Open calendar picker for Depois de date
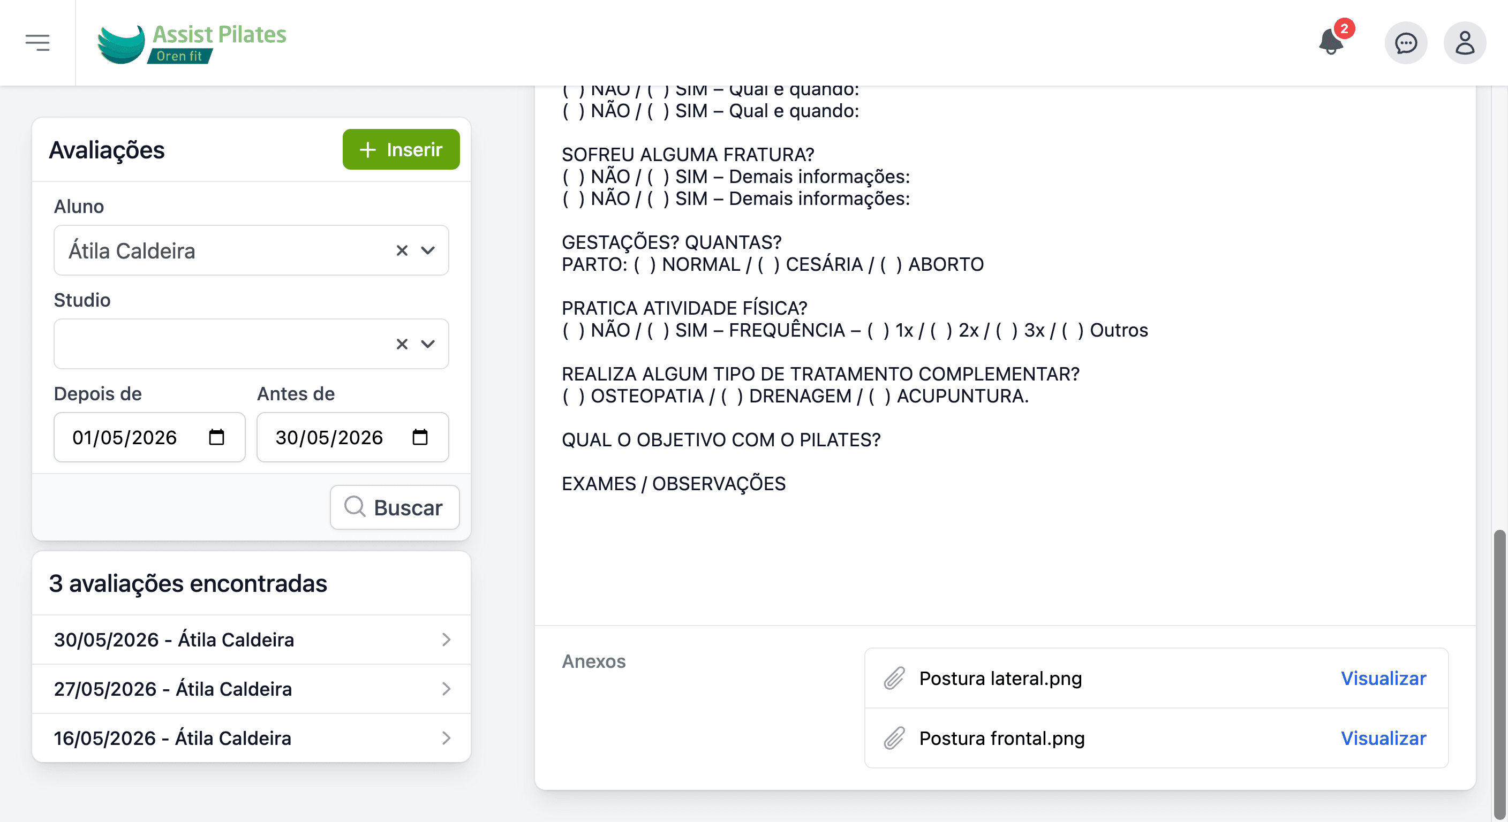This screenshot has width=1508, height=822. [216, 437]
